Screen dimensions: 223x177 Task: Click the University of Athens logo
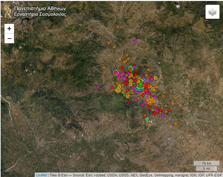click(x=8, y=11)
